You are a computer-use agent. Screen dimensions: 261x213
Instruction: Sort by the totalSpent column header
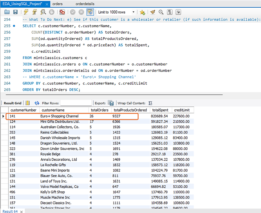pyautogui.click(x=161, y=110)
